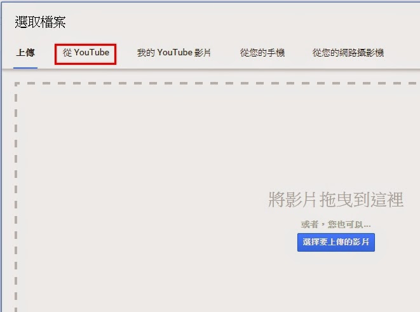The image size is (420, 312).
Task: Click the 或者，您也可以... text
Action: [336, 224]
